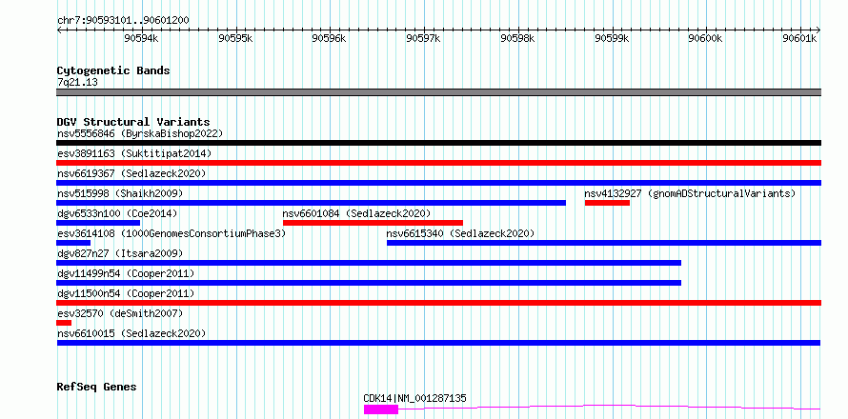
Task: Click the black nsv5556846 variant bar
Action: coord(438,143)
